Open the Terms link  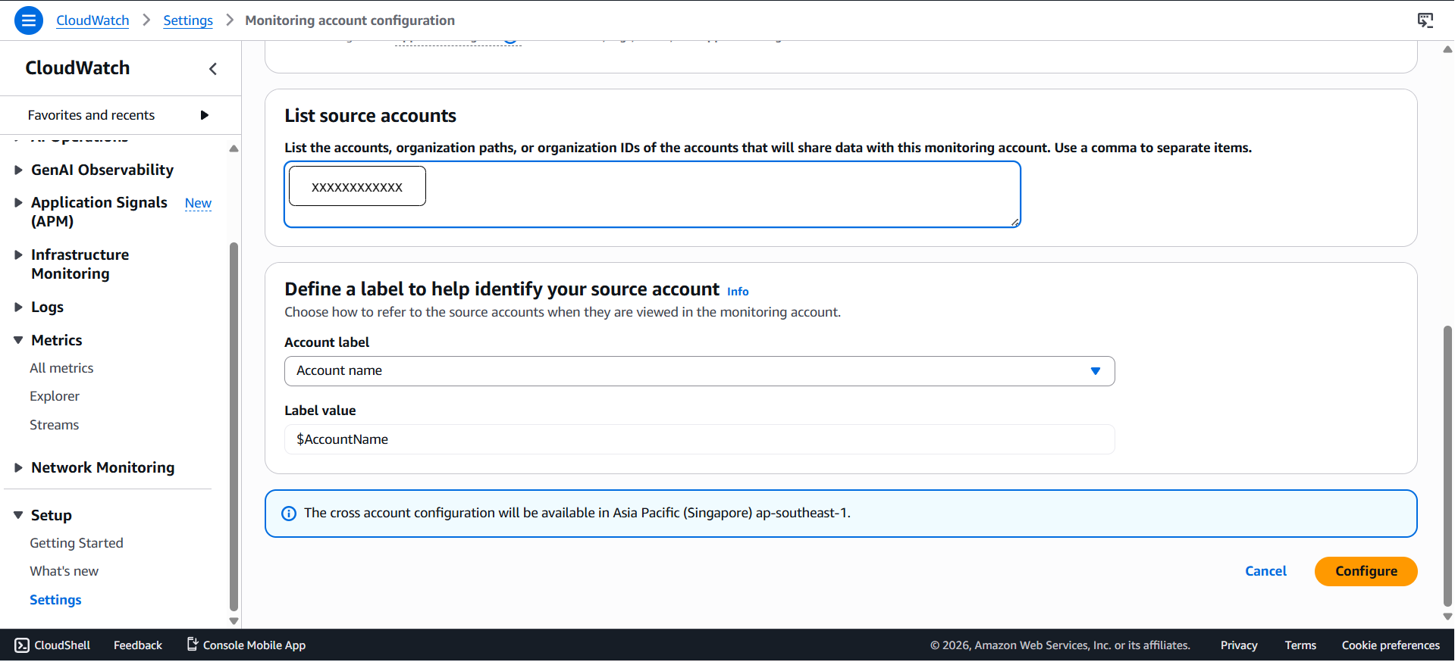tap(1300, 645)
